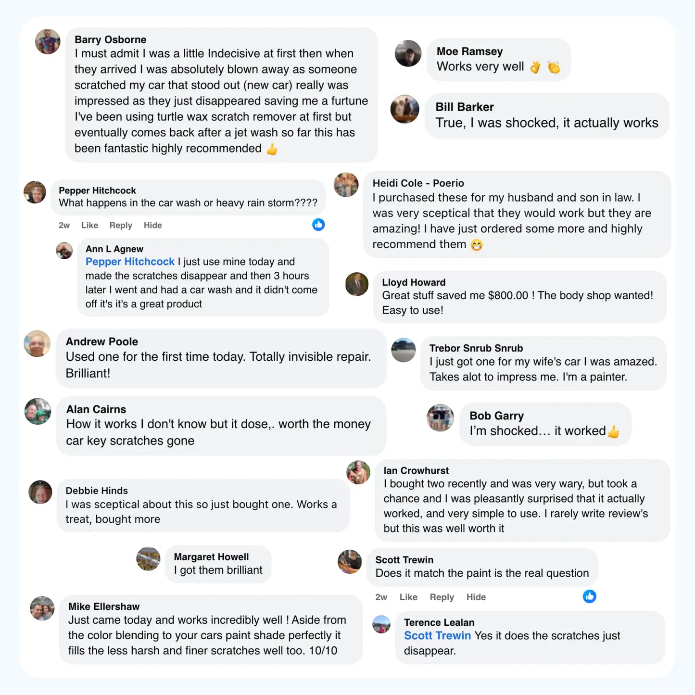
Task: Click the like icon on Scott Trewin's comment
Action: [x=589, y=596]
